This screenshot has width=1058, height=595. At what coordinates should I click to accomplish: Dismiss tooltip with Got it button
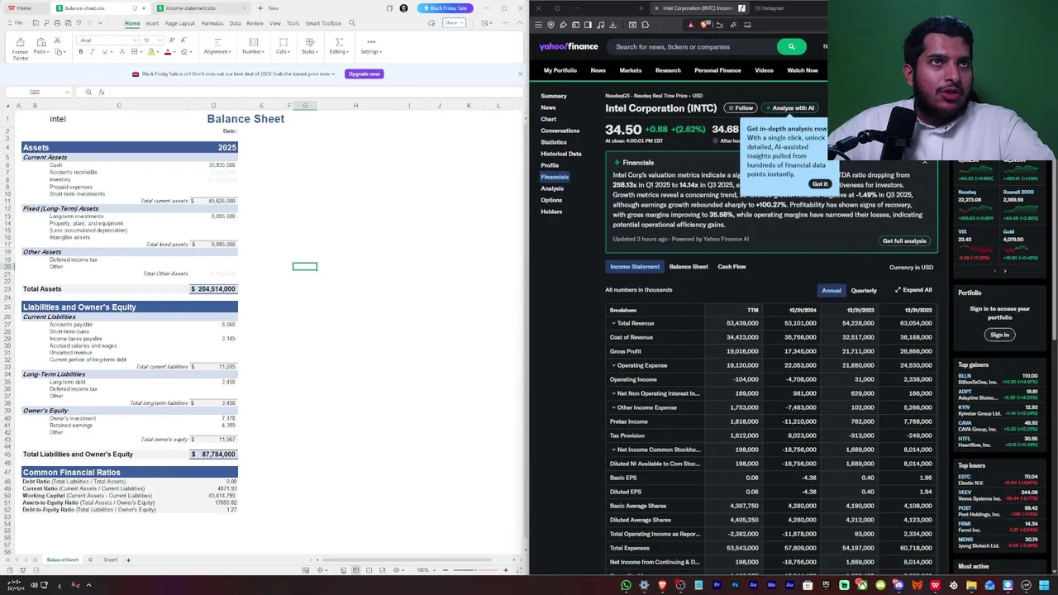pyautogui.click(x=819, y=184)
